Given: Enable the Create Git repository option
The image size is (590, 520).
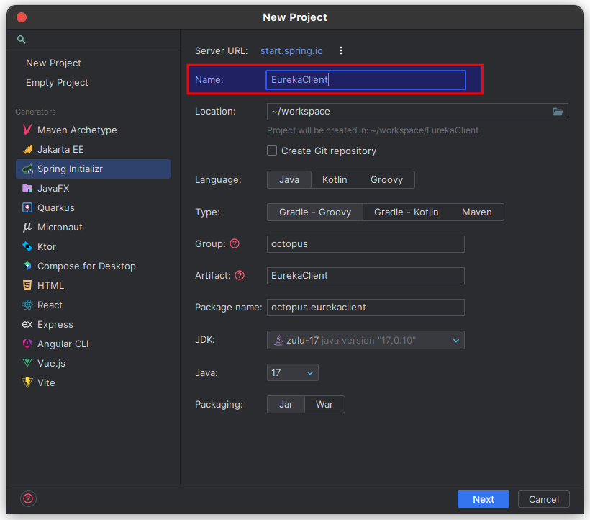Looking at the screenshot, I should 272,151.
